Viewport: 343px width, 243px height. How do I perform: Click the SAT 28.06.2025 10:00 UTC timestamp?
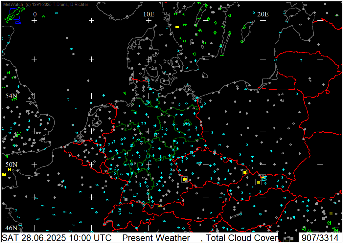57,238
